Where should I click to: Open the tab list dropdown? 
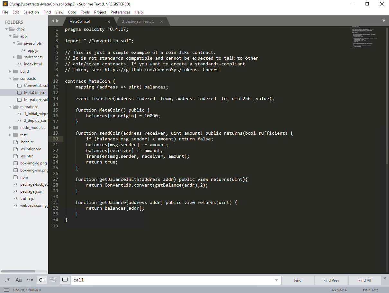(384, 21)
